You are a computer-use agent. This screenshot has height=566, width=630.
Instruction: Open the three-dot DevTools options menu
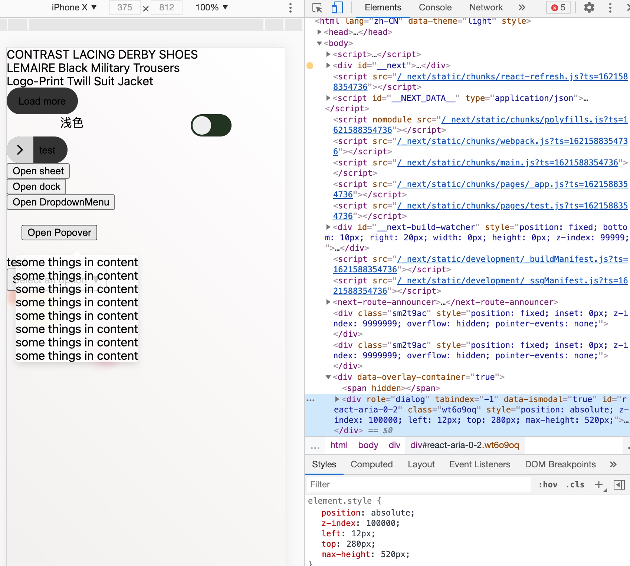click(x=610, y=7)
